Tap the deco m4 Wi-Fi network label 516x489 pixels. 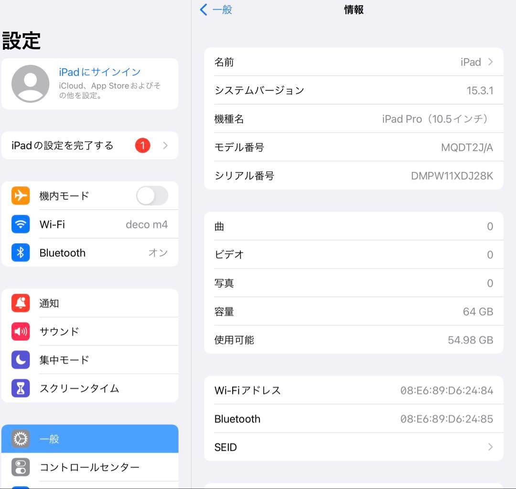point(147,224)
